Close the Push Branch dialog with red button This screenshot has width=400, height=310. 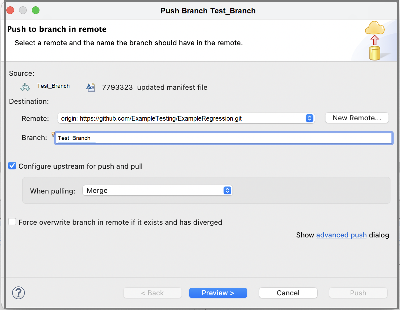[x=10, y=11]
